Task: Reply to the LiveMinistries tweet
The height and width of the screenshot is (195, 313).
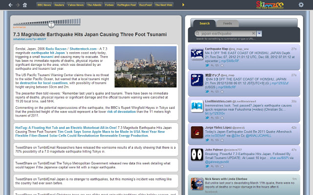Action: pyautogui.click(x=212, y=118)
